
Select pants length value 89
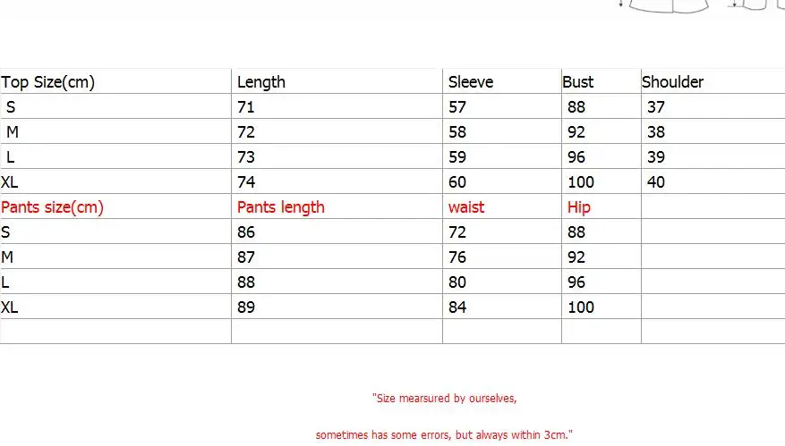[246, 307]
